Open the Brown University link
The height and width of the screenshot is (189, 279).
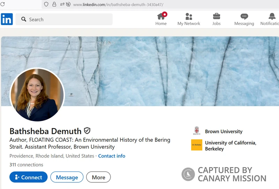pyautogui.click(x=224, y=132)
